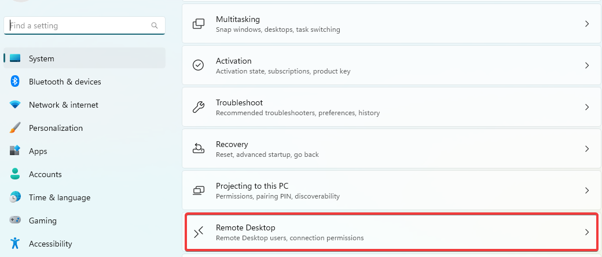602x257 pixels.
Task: Select System in sidebar
Action: click(85, 58)
